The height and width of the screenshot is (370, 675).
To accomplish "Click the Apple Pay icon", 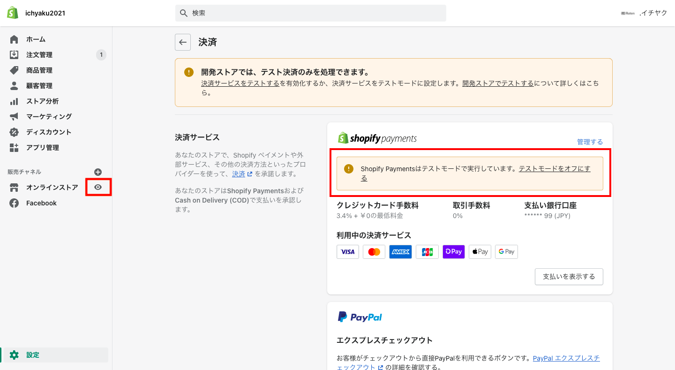I will coord(480,252).
